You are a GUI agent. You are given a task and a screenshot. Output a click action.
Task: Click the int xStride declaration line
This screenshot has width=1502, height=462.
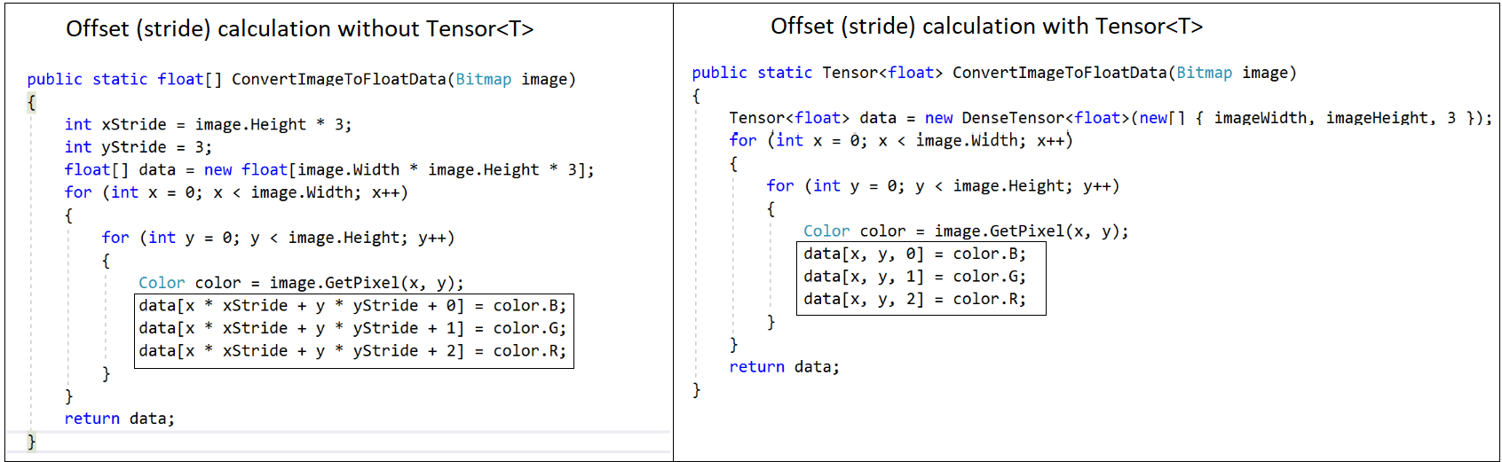(208, 124)
